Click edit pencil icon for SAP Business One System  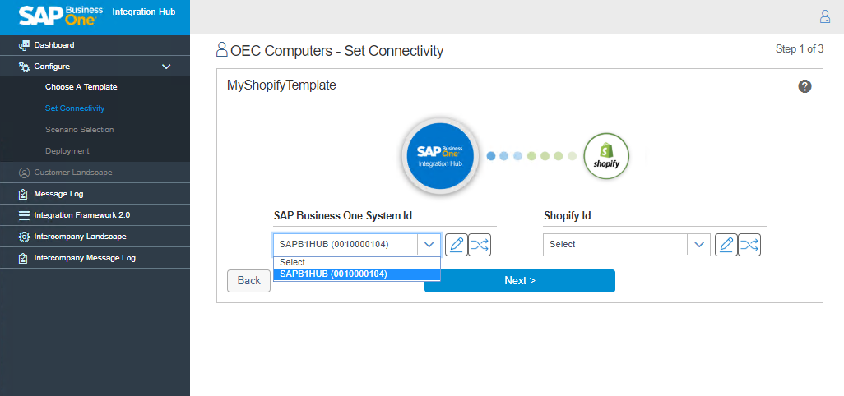pyautogui.click(x=457, y=245)
